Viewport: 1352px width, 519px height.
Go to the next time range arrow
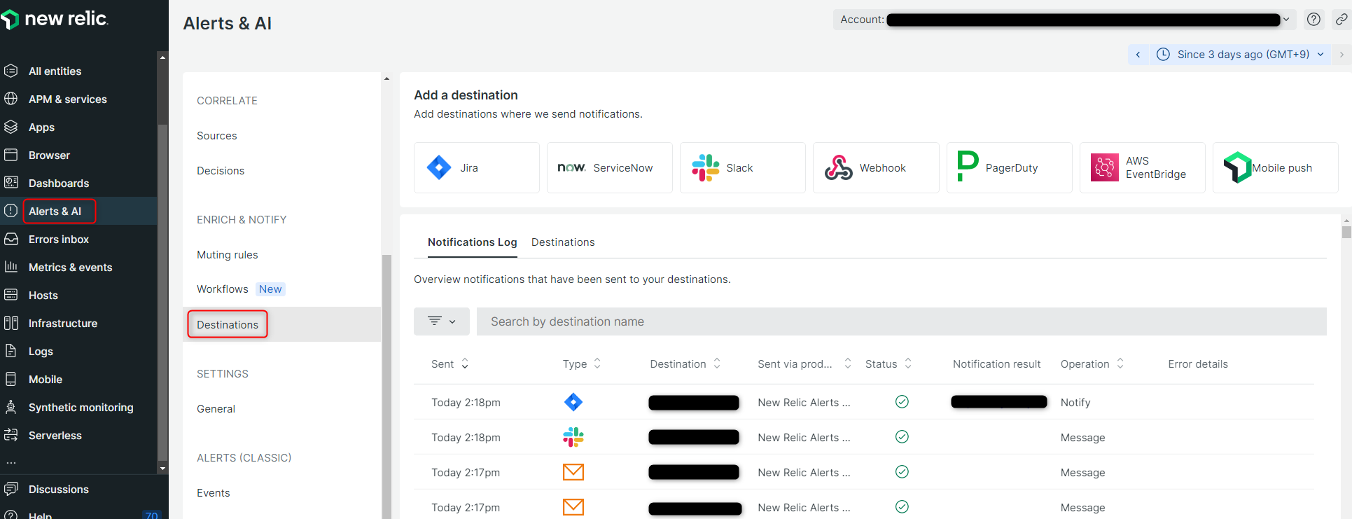pos(1341,54)
